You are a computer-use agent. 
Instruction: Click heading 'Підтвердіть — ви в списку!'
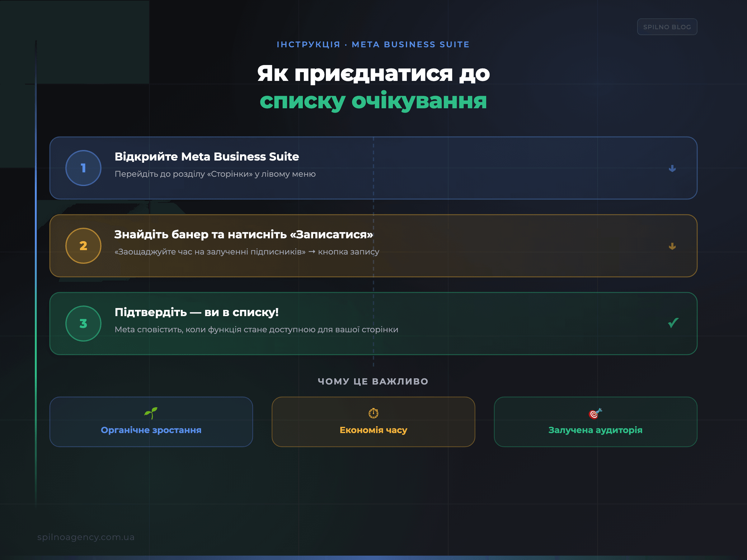tap(196, 312)
